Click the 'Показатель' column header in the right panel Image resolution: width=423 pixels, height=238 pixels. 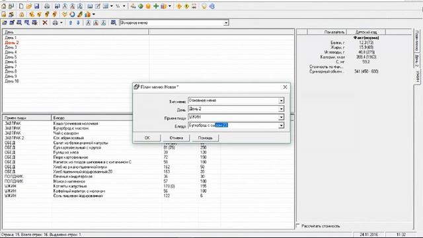(x=327, y=32)
